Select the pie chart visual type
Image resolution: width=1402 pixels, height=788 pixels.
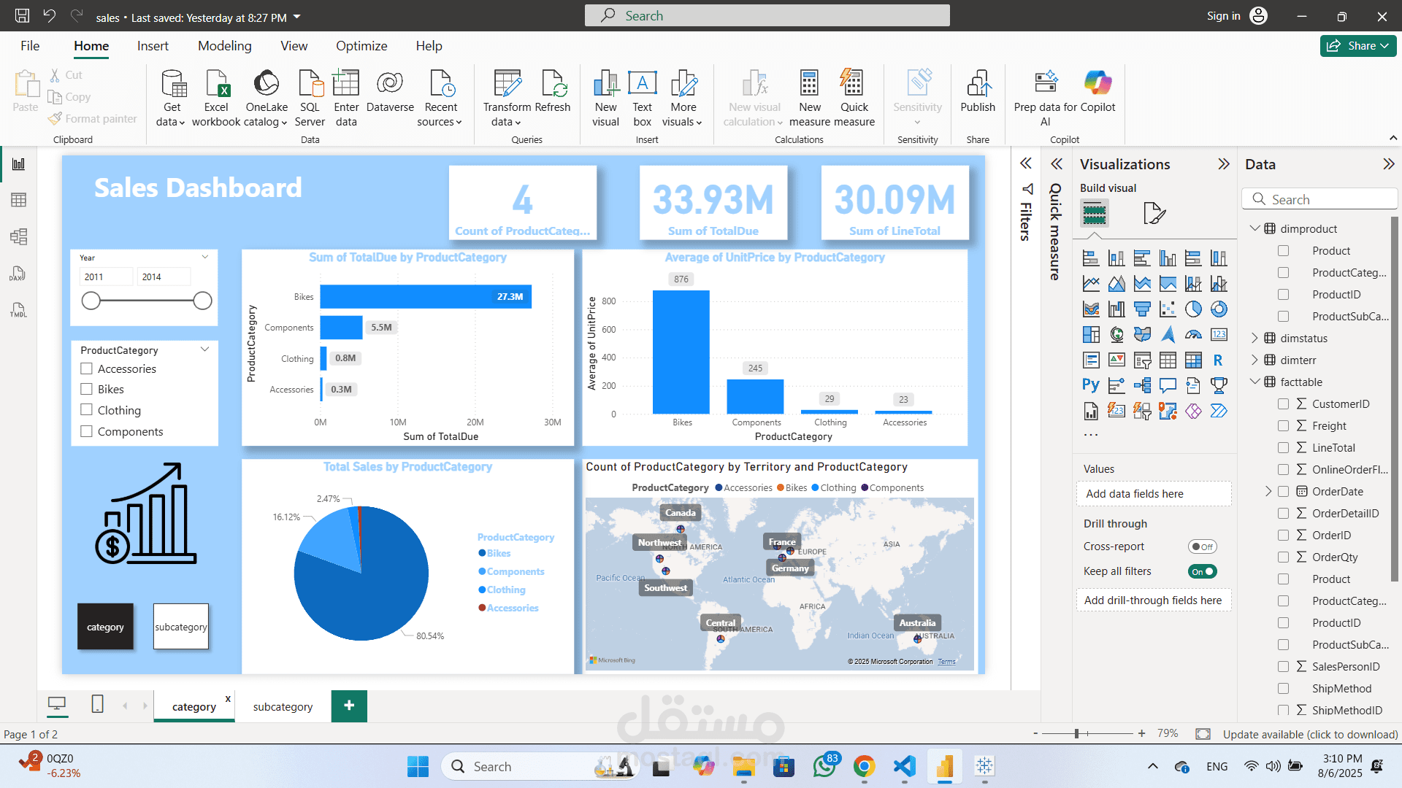point(1193,309)
